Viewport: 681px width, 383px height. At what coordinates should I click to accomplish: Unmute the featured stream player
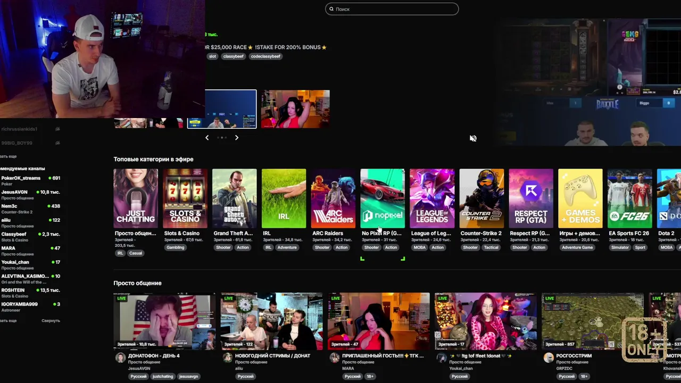point(473,138)
